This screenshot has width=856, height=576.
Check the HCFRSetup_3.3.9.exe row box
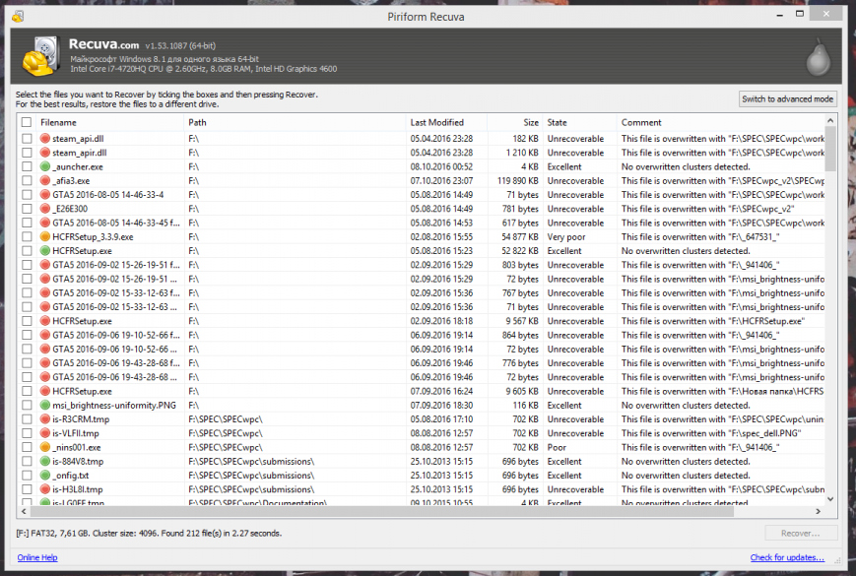tap(27, 236)
